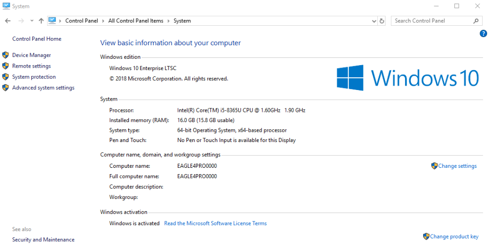This screenshot has width=488, height=251.
Task: Click Change product key
Action: [x=454, y=236]
